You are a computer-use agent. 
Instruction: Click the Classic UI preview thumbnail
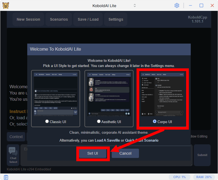coord(56,94)
